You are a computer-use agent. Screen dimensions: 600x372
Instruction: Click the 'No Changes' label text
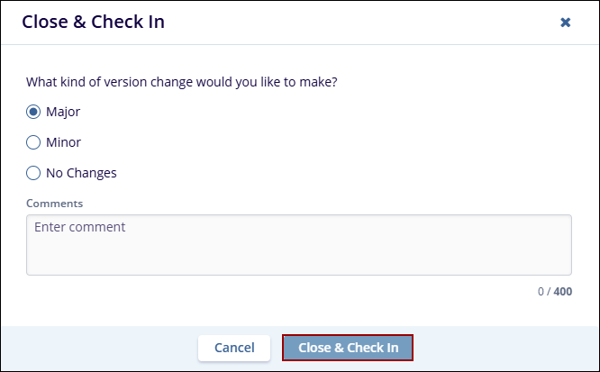(81, 173)
